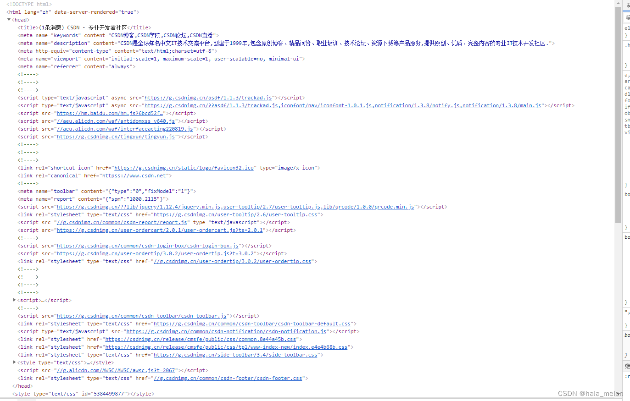Open the favicon32.ico href link
Image resolution: width=630 pixels, height=401 pixels.
point(184,168)
